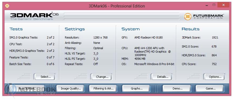235x102 pixels.
Task: Click the 3DMark Score value 1921
Action: 215,37
